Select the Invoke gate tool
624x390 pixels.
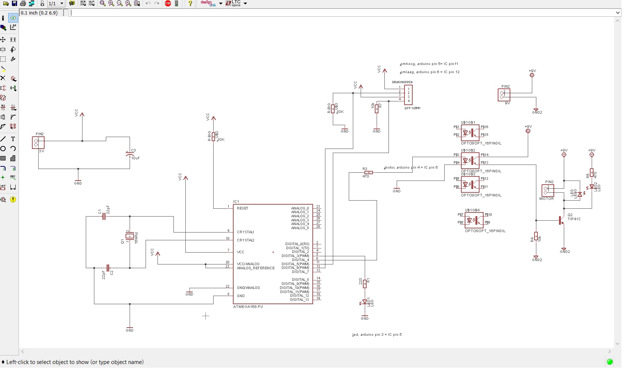tap(13, 127)
